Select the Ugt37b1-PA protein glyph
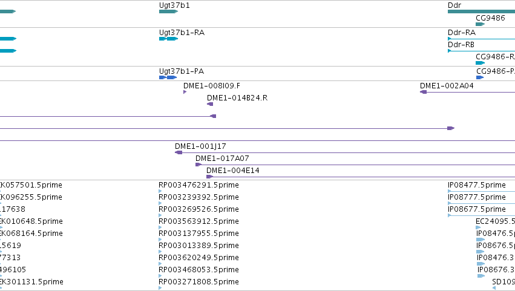 coord(168,77)
